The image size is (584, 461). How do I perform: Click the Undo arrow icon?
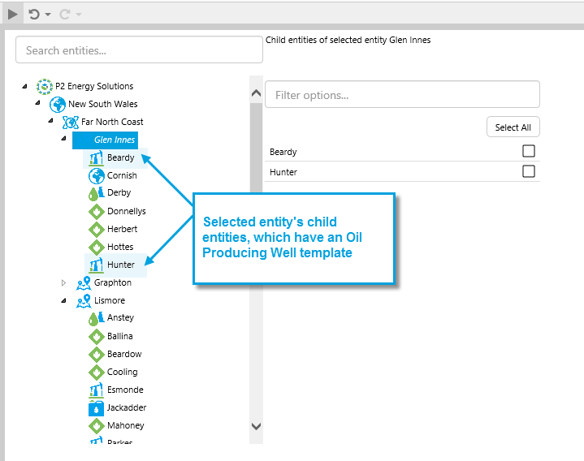tap(34, 14)
